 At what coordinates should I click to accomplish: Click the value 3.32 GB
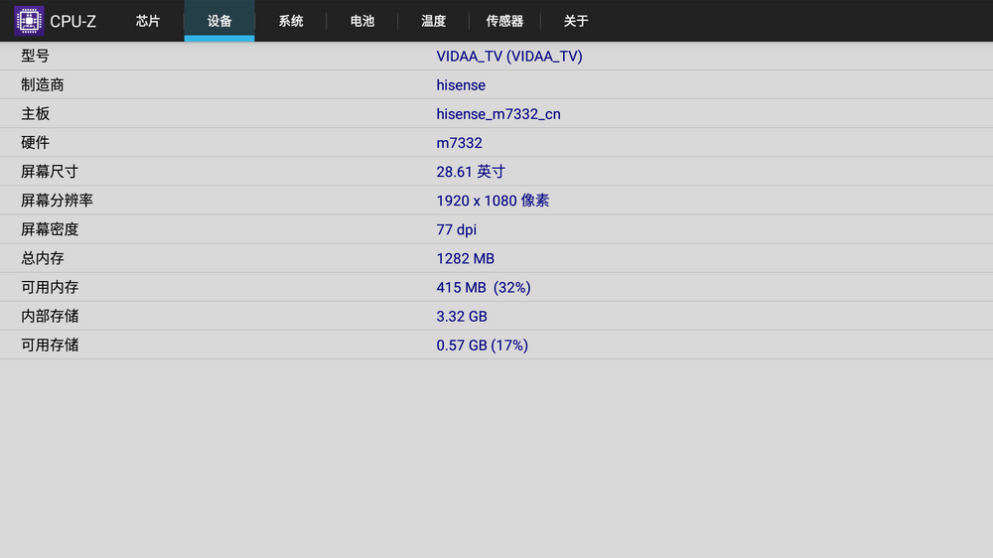point(462,317)
